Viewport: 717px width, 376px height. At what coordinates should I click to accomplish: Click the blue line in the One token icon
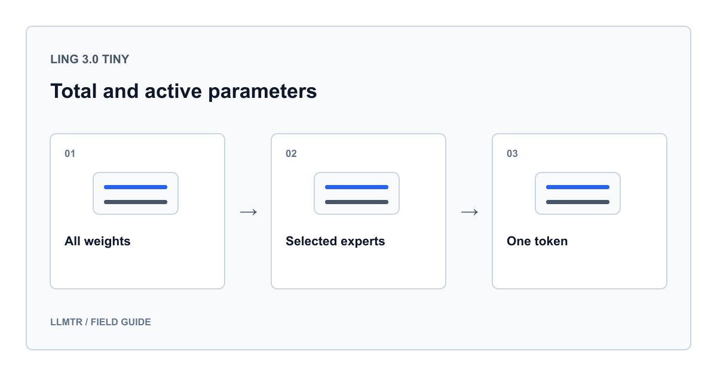[x=578, y=187]
